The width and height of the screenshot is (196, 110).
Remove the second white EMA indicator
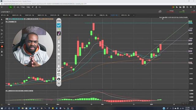[24, 19]
